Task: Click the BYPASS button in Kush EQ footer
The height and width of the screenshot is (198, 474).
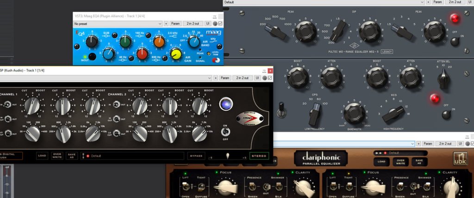Action: (196, 156)
